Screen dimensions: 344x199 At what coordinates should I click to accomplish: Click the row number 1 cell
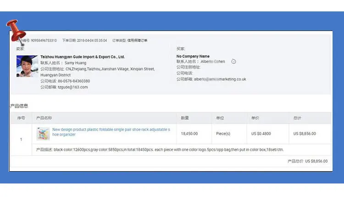pos(21,139)
